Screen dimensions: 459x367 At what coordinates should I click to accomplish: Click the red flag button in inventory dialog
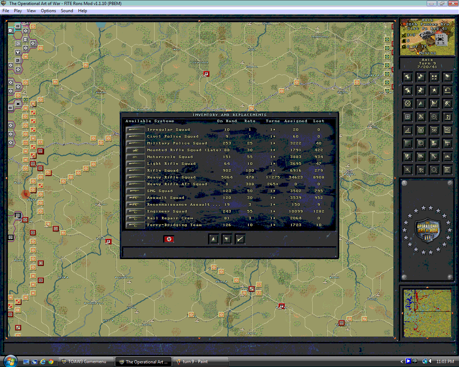[x=169, y=239]
